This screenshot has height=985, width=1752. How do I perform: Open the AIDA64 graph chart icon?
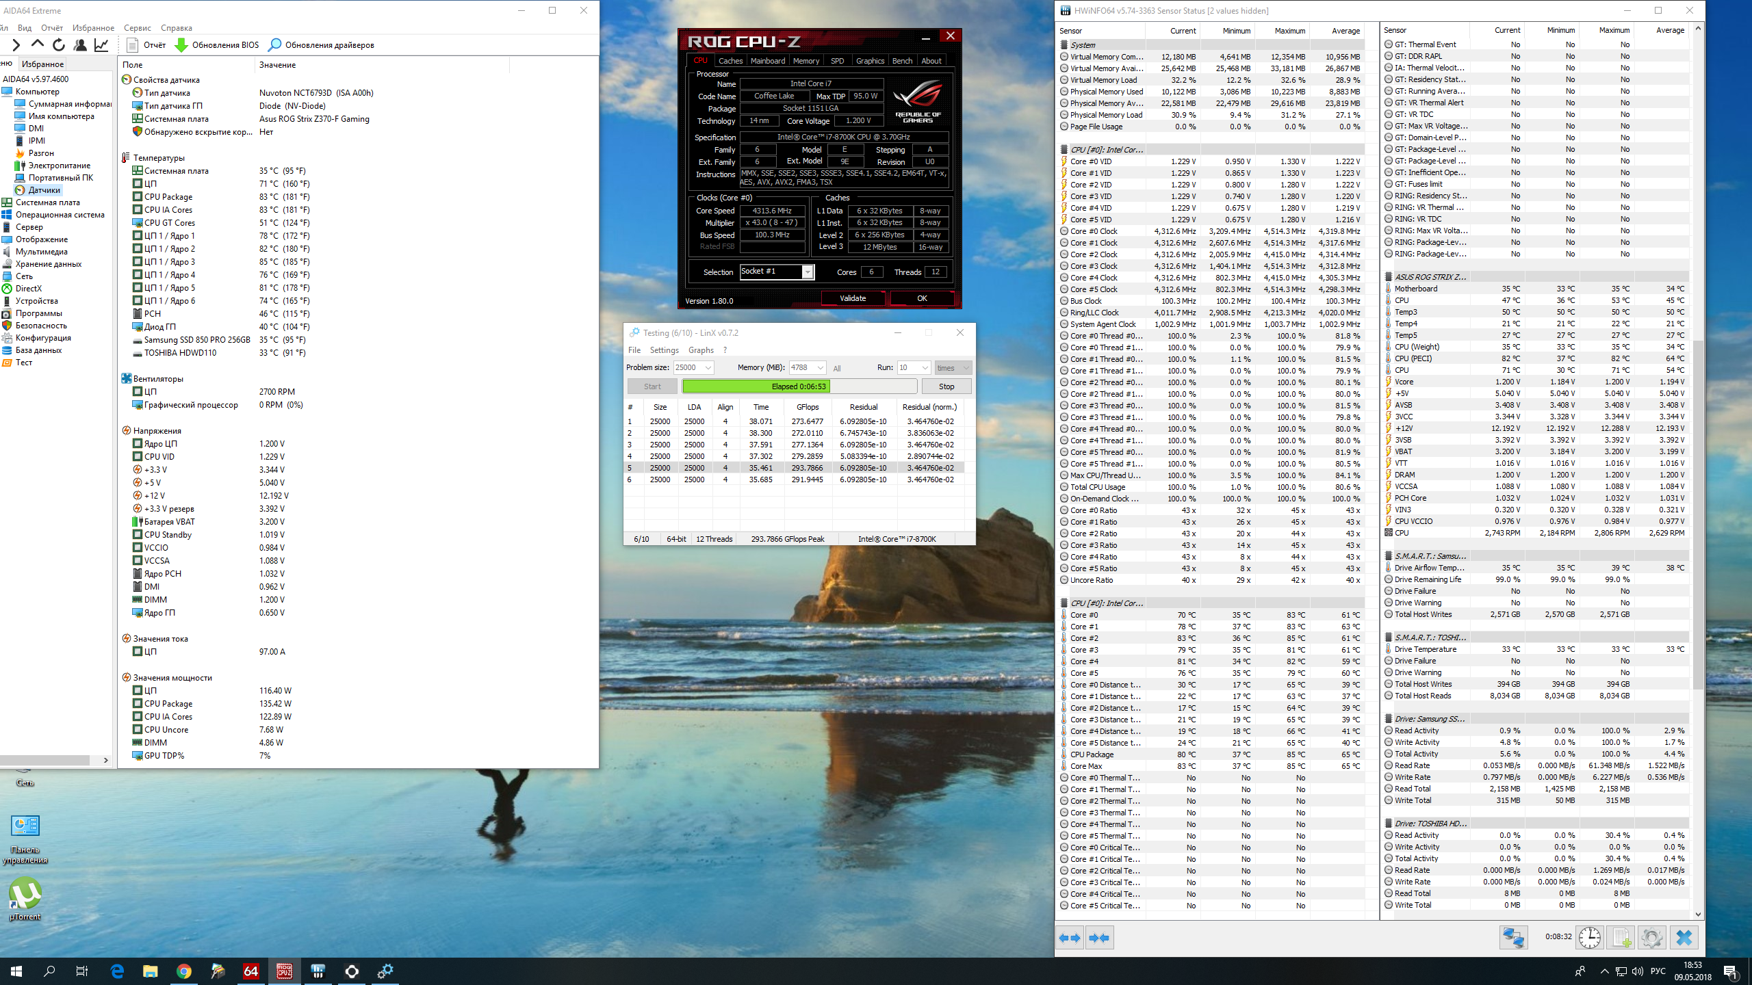pyautogui.click(x=101, y=45)
